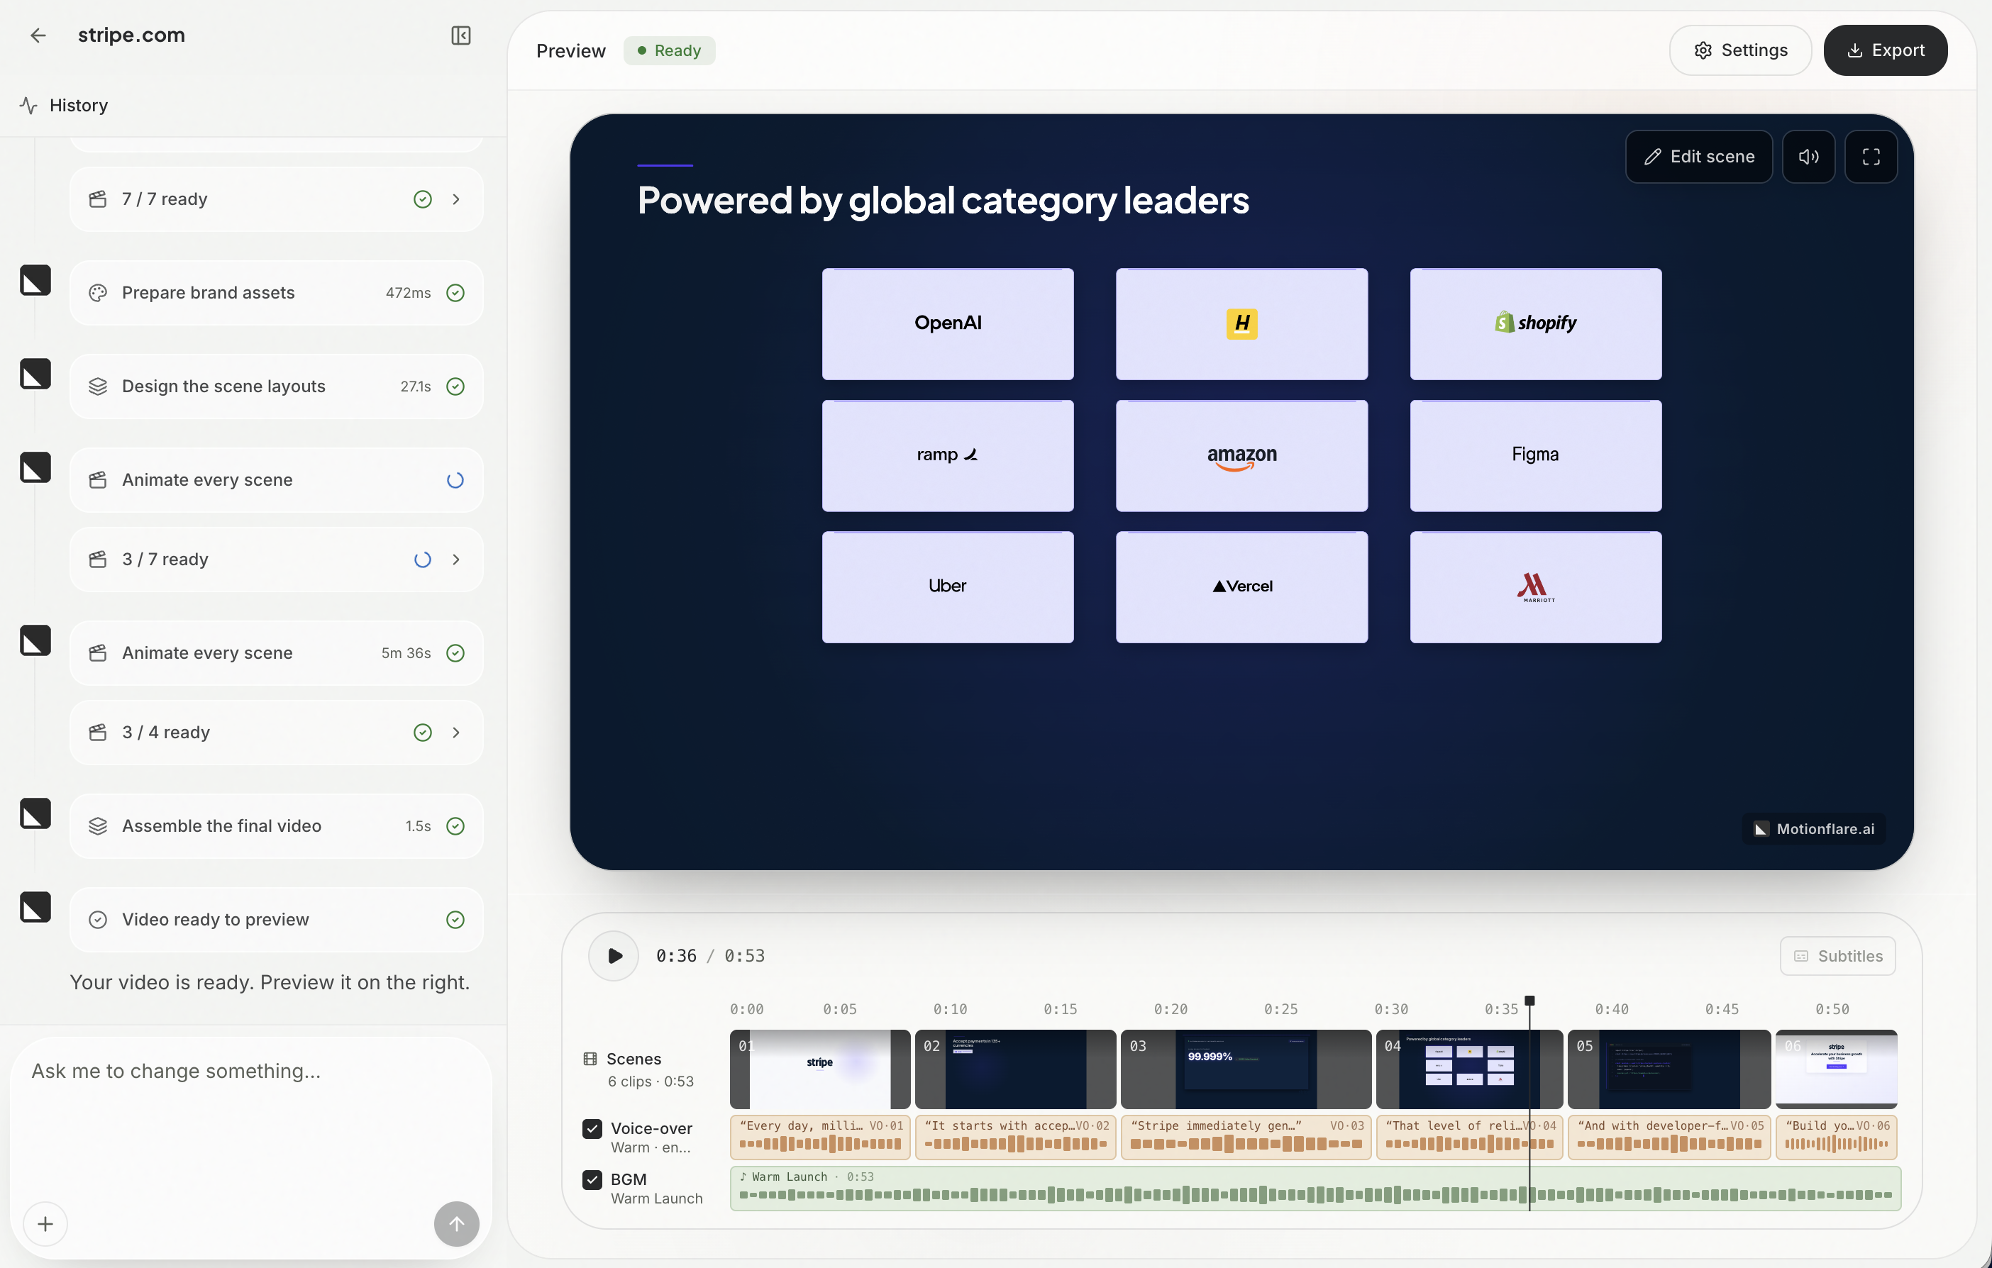Viewport: 1992px width, 1268px height.
Task: Send the chat message with arrow button
Action: [x=457, y=1224]
